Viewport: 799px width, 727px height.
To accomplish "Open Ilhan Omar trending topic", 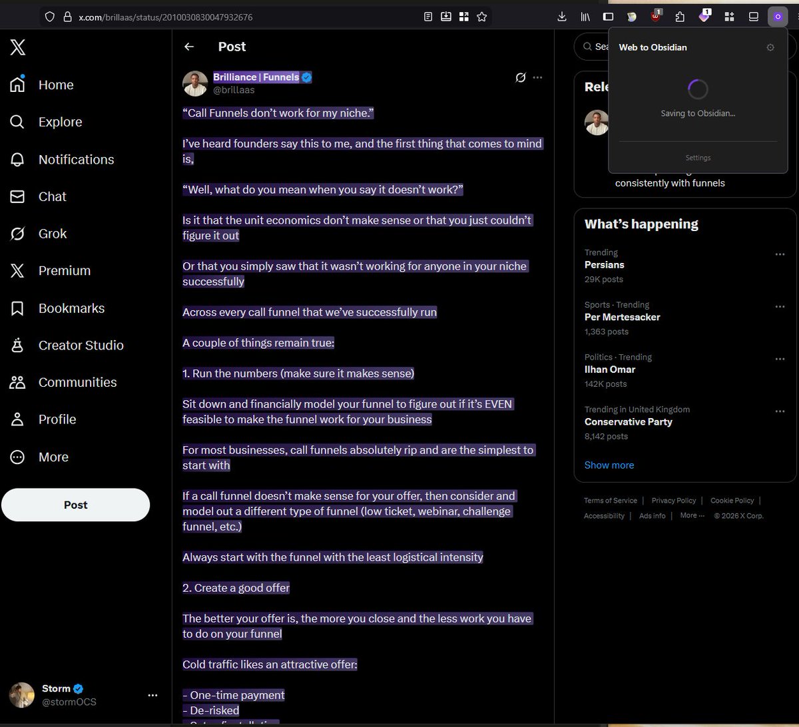I will (610, 369).
